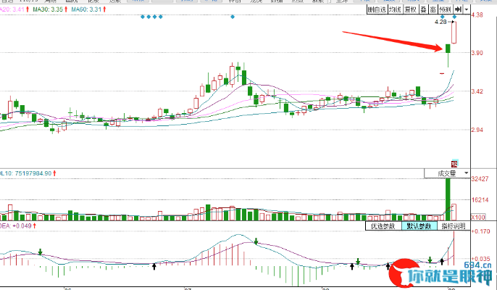This screenshot has height=290, width=497.
Task: Click the X100 volume scale label
Action: 478,217
